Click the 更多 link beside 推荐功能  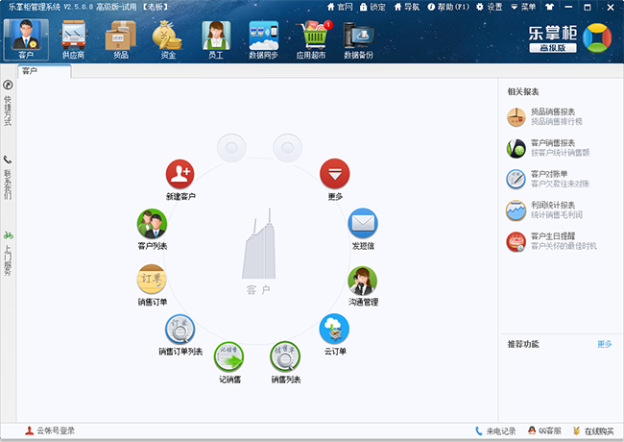(x=604, y=343)
